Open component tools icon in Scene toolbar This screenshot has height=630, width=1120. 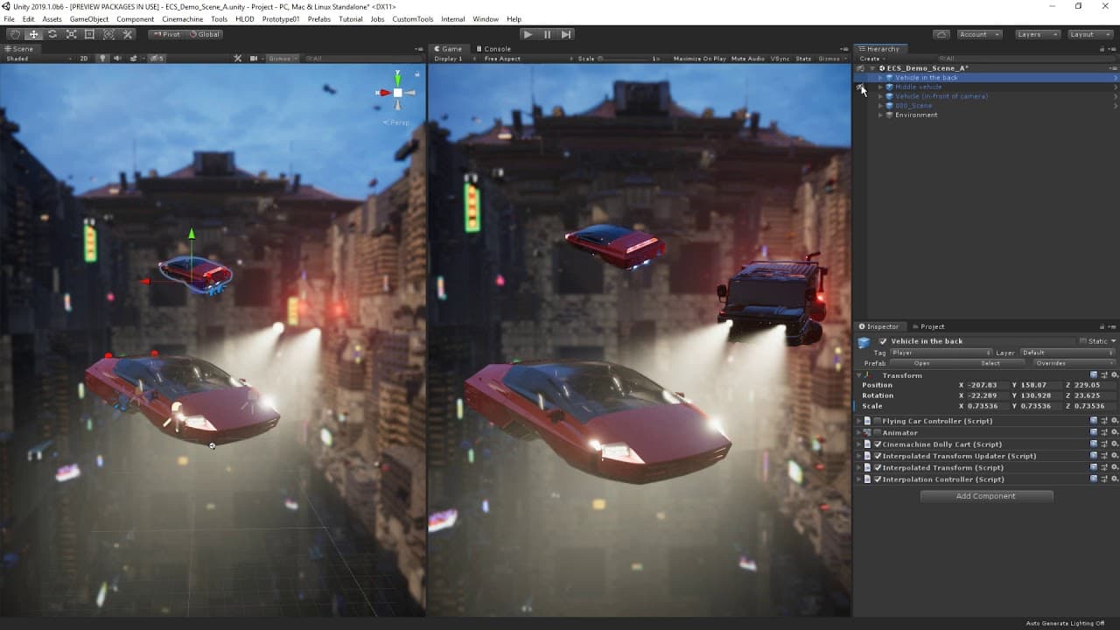(x=238, y=59)
